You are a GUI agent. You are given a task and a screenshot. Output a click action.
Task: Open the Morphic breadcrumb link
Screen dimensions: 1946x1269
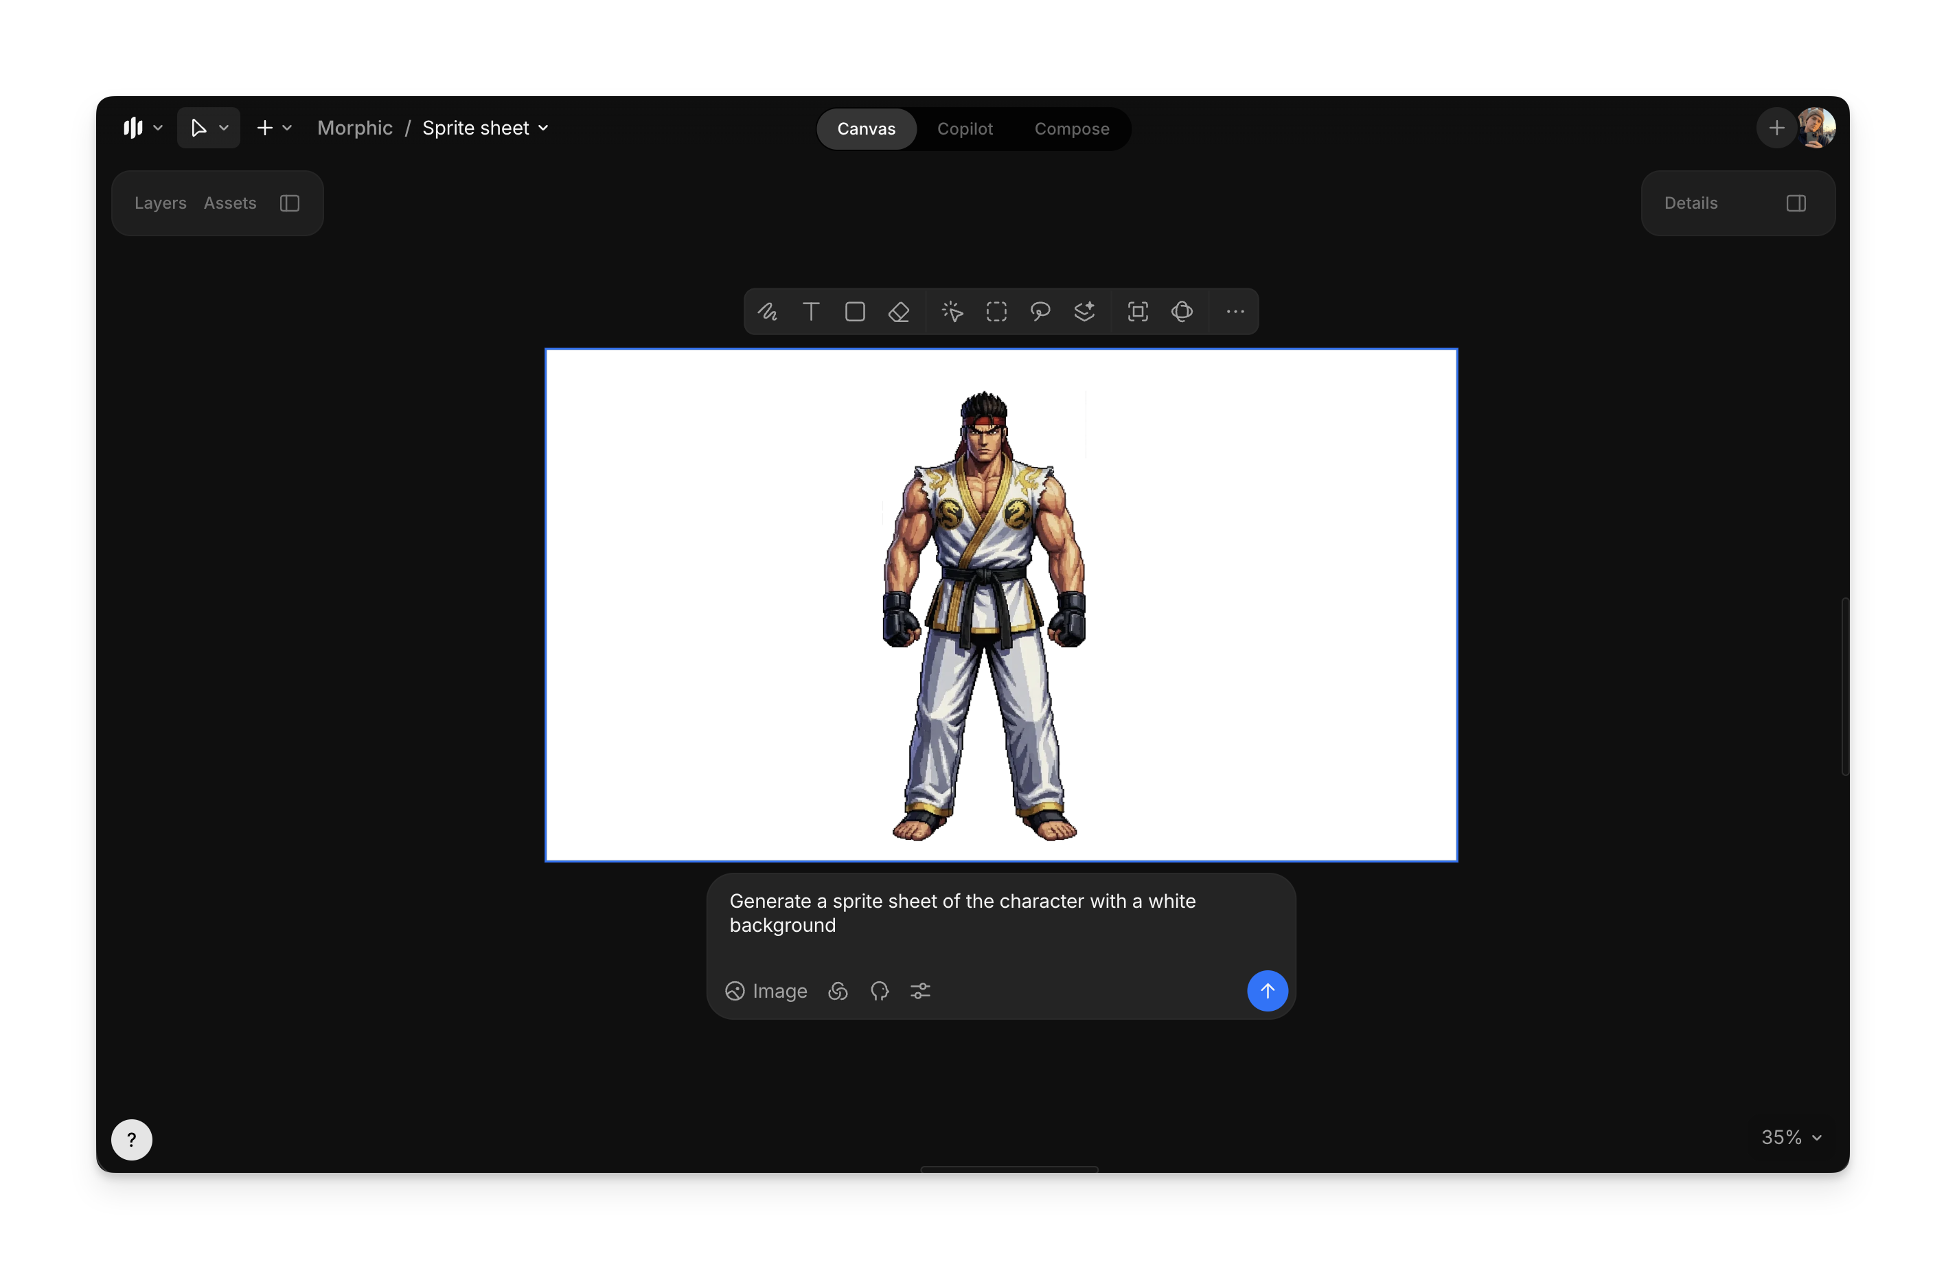(x=354, y=128)
